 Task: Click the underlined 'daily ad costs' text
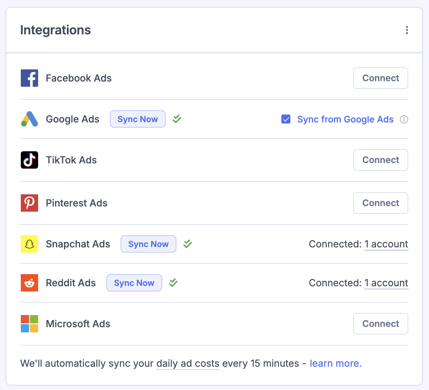[x=188, y=363]
